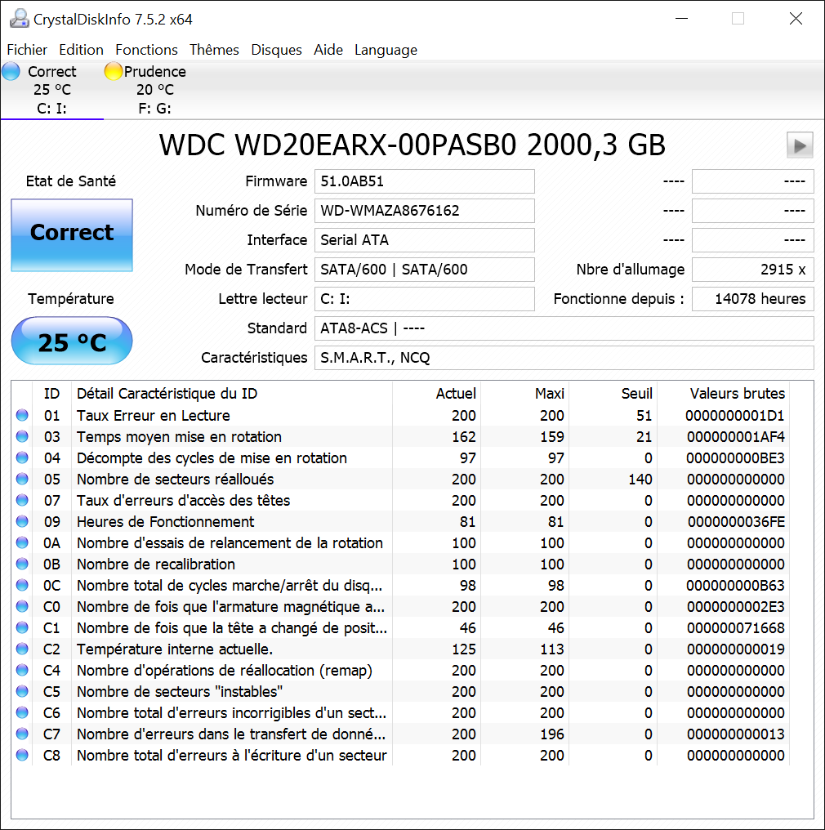Click status orb for attribute 0A row
Viewport: 825px width, 830px height.
pos(22,542)
